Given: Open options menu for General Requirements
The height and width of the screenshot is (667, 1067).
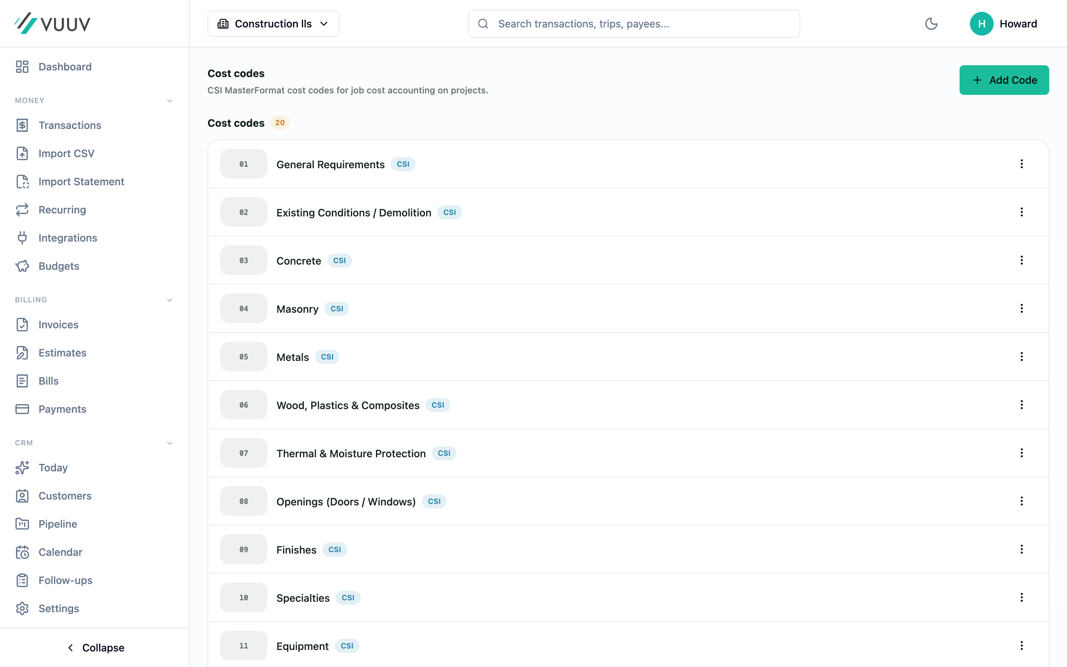Looking at the screenshot, I should coord(1021,164).
